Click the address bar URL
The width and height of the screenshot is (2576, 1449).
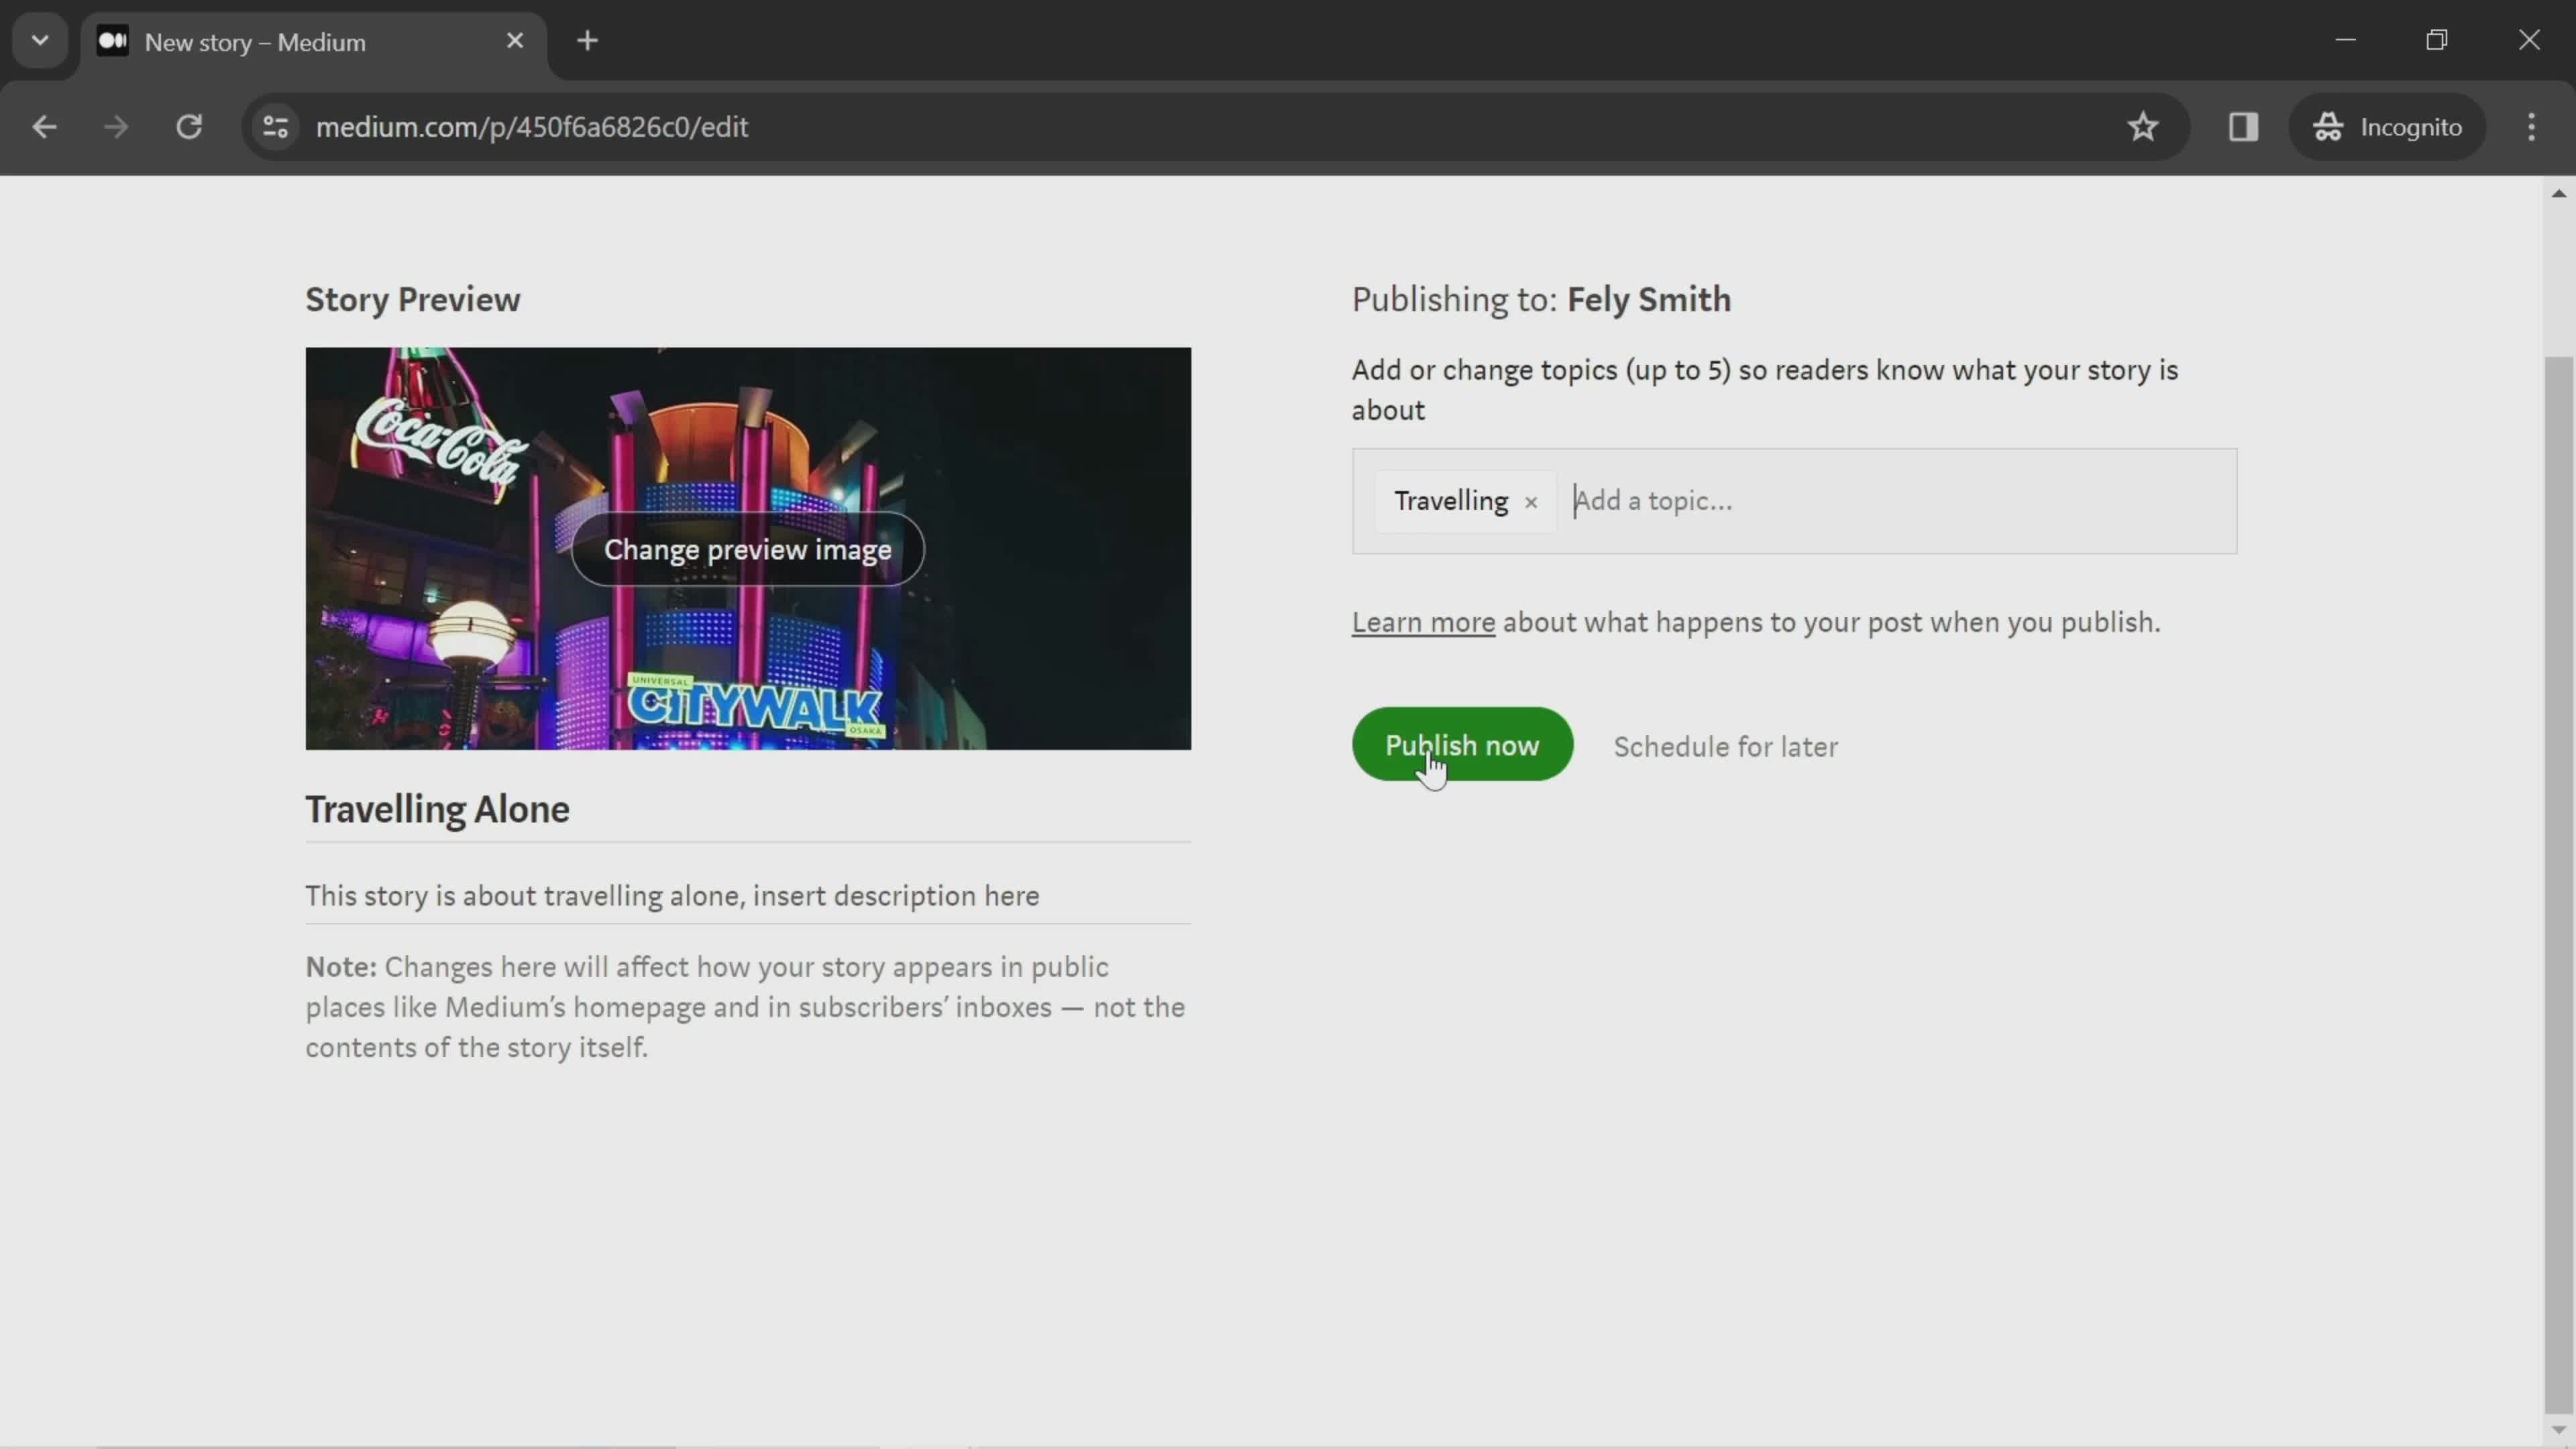point(532,127)
